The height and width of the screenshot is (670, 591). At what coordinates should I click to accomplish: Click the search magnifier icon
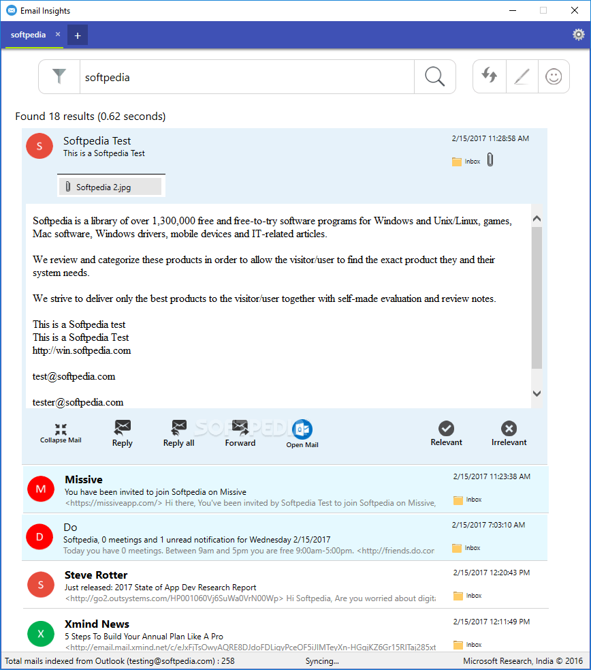[435, 76]
